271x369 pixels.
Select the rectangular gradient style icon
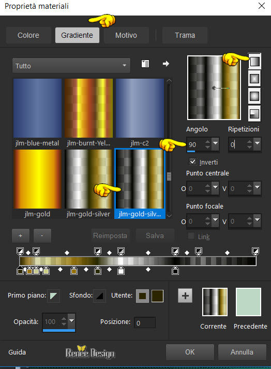254,79
